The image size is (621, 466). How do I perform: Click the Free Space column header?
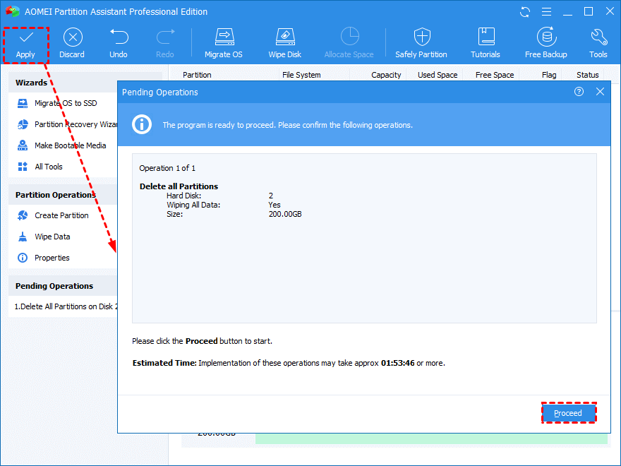[495, 75]
